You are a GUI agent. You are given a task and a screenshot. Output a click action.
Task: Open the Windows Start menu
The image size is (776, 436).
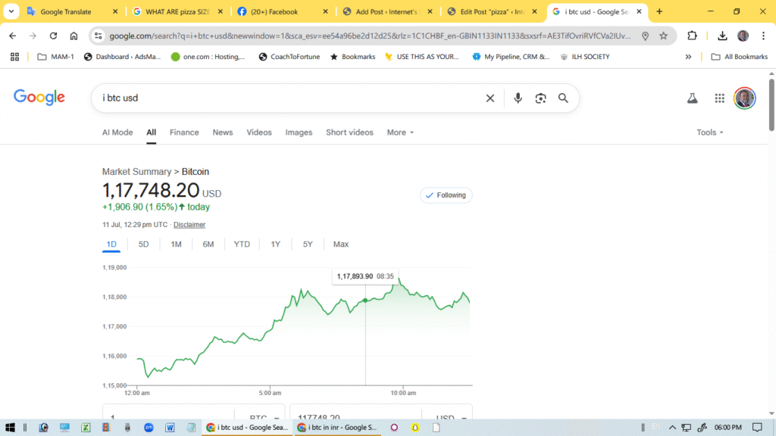click(10, 428)
